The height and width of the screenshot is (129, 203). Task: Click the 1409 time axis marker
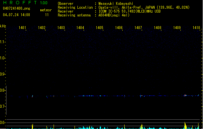(x=177, y=28)
